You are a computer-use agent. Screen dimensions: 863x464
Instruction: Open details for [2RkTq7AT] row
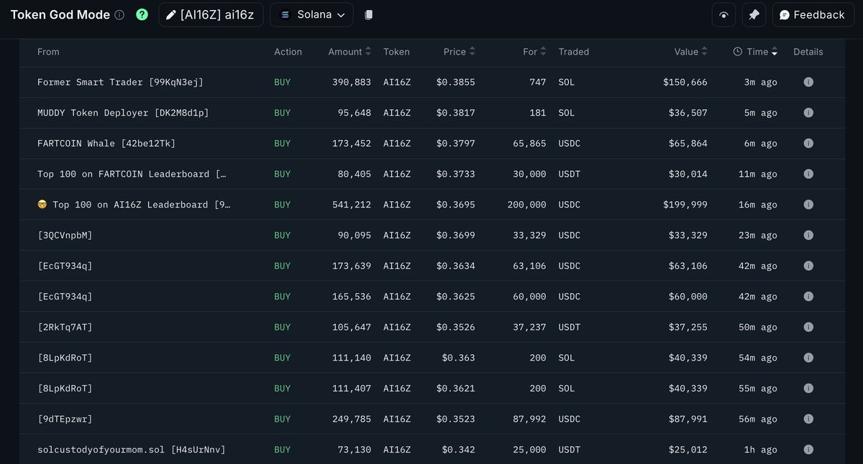click(x=808, y=327)
